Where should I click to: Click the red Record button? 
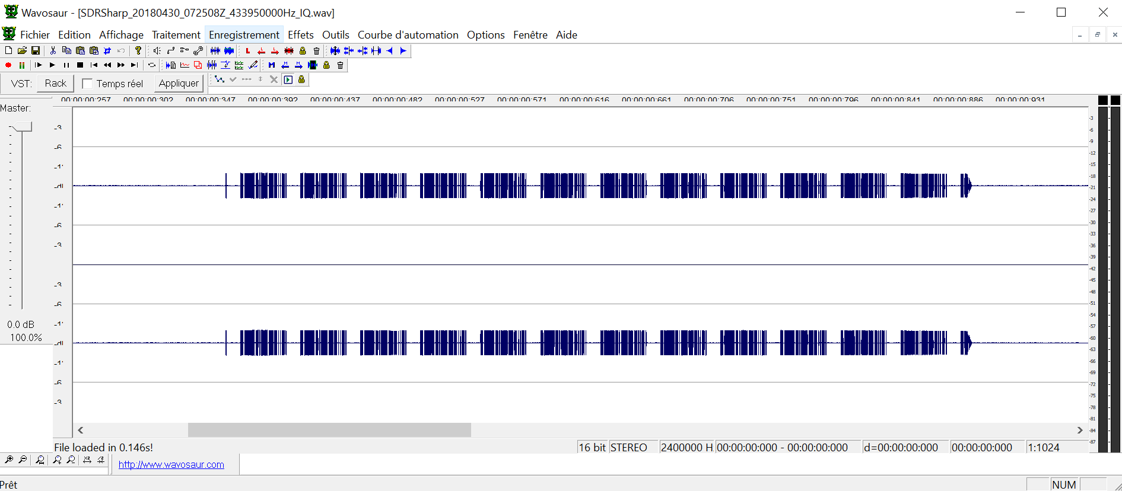point(8,65)
